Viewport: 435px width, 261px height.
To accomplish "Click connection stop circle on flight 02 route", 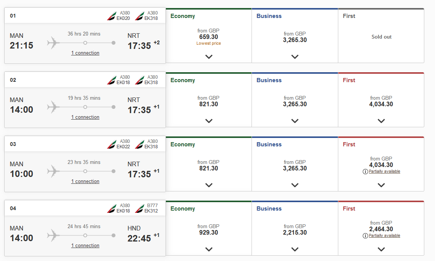I will pyautogui.click(x=85, y=107).
